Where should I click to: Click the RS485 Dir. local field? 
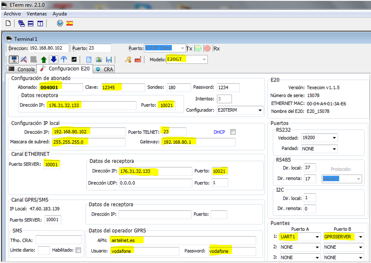tap(310, 168)
